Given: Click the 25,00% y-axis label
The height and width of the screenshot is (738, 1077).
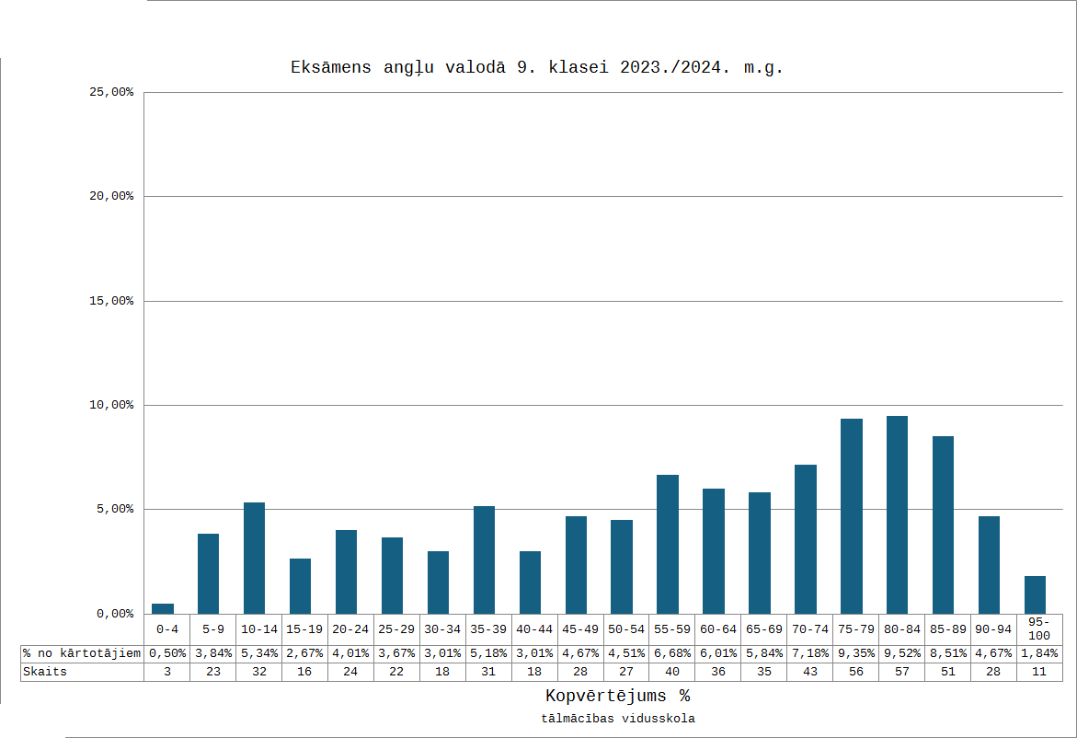Looking at the screenshot, I should 110,92.
